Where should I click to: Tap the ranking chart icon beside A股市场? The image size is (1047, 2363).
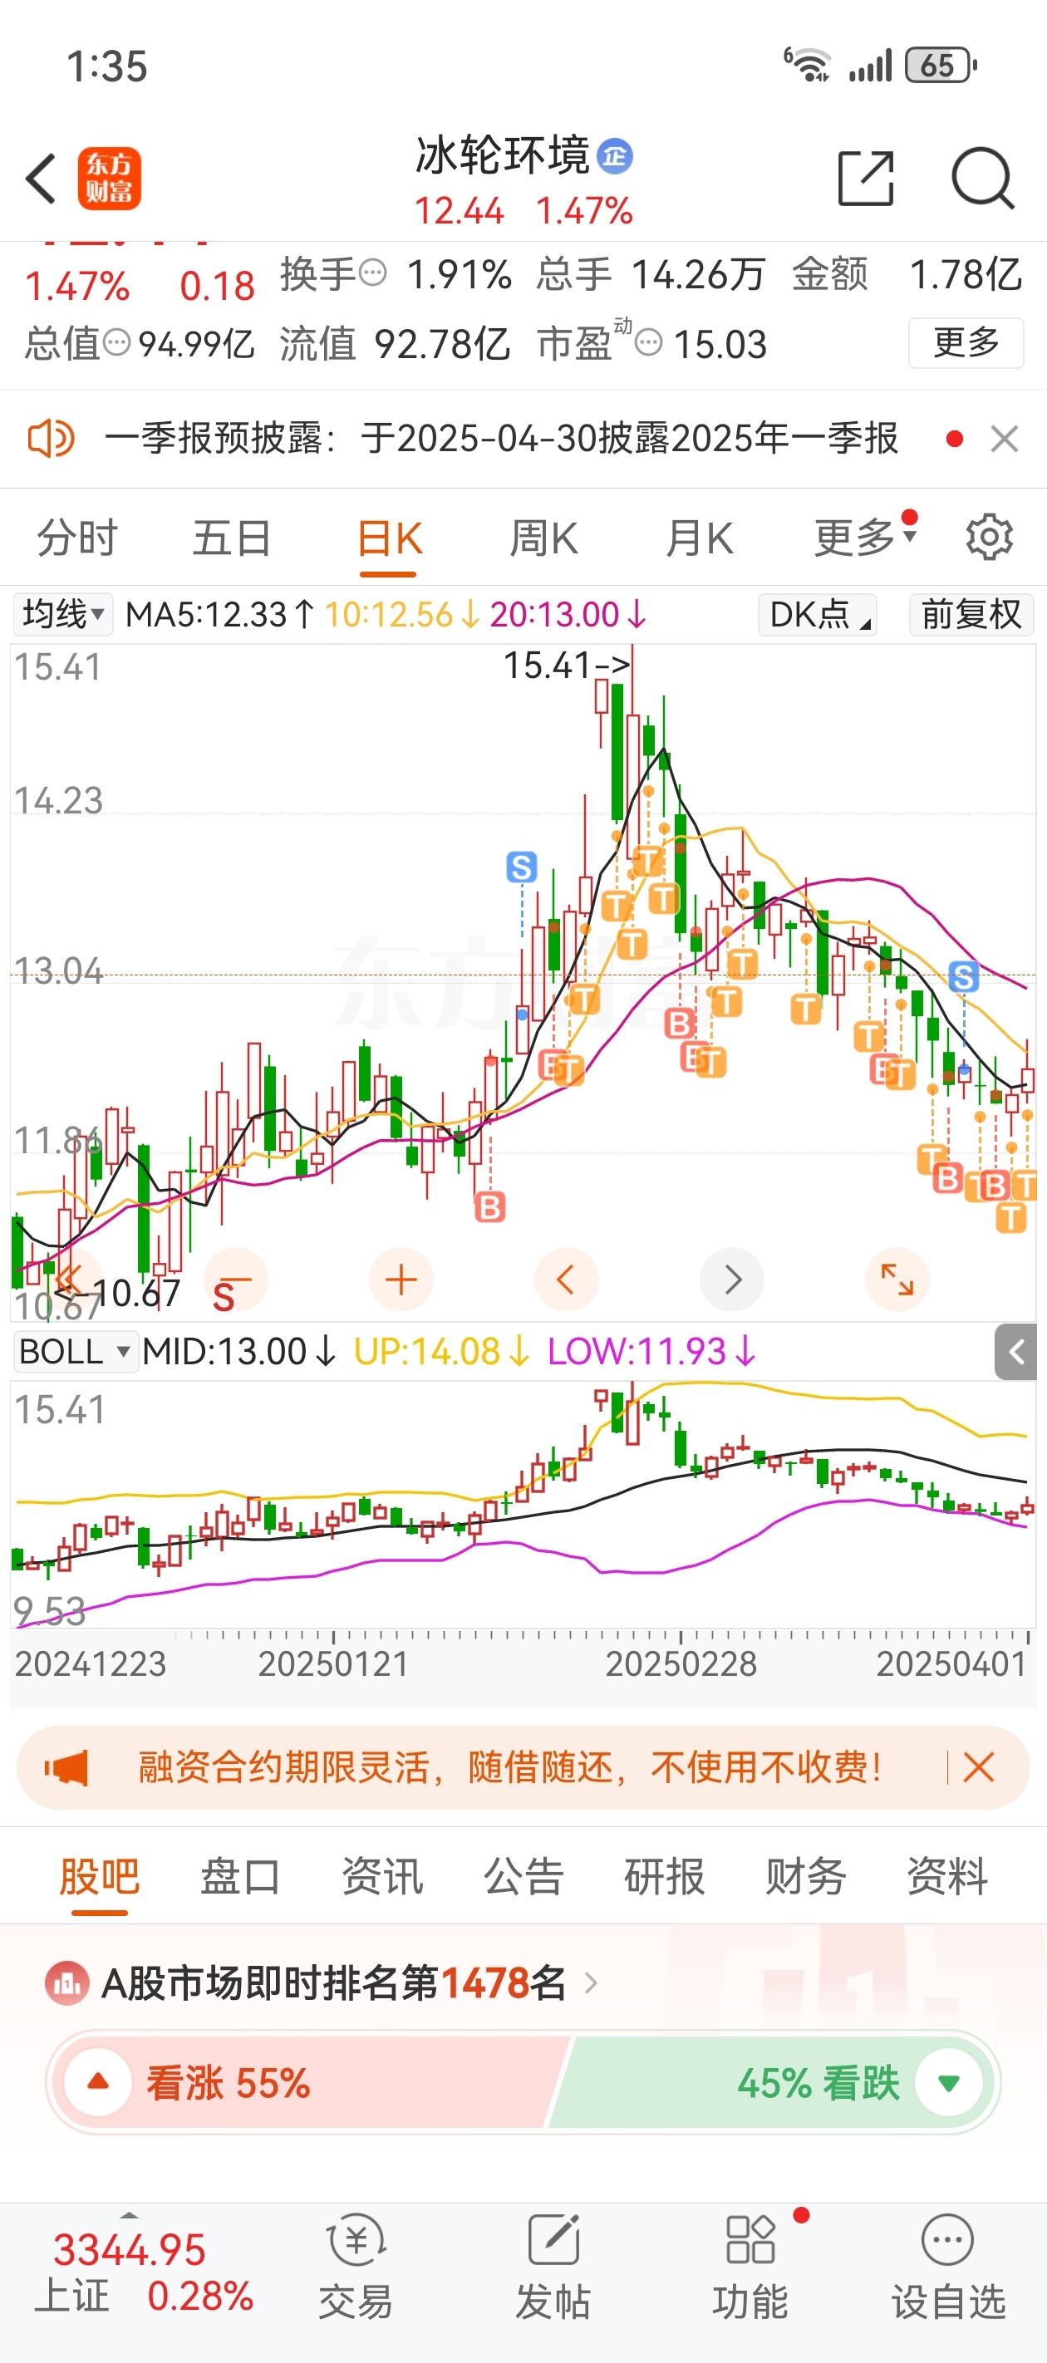click(67, 1983)
